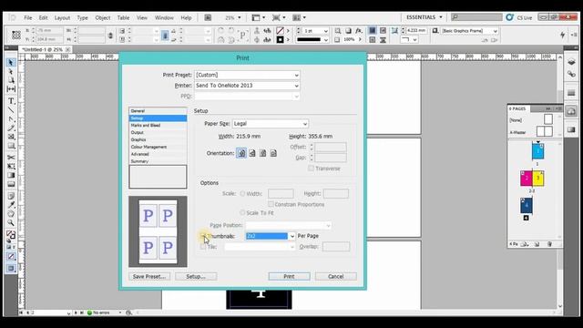The height and width of the screenshot is (328, 583).
Task: Select the Page tool
Action: [x=11, y=80]
